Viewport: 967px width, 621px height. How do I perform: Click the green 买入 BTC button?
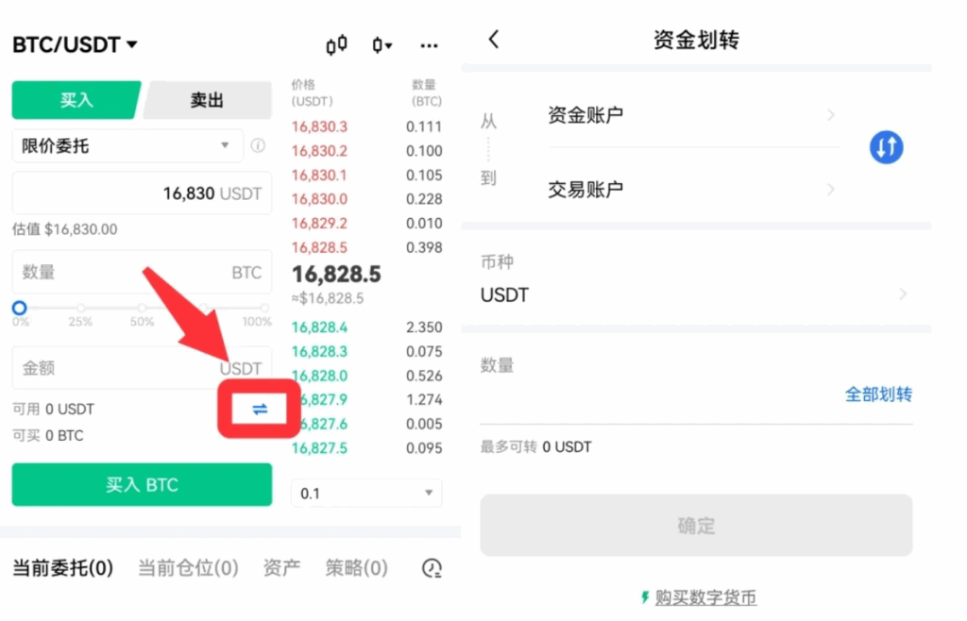142,485
